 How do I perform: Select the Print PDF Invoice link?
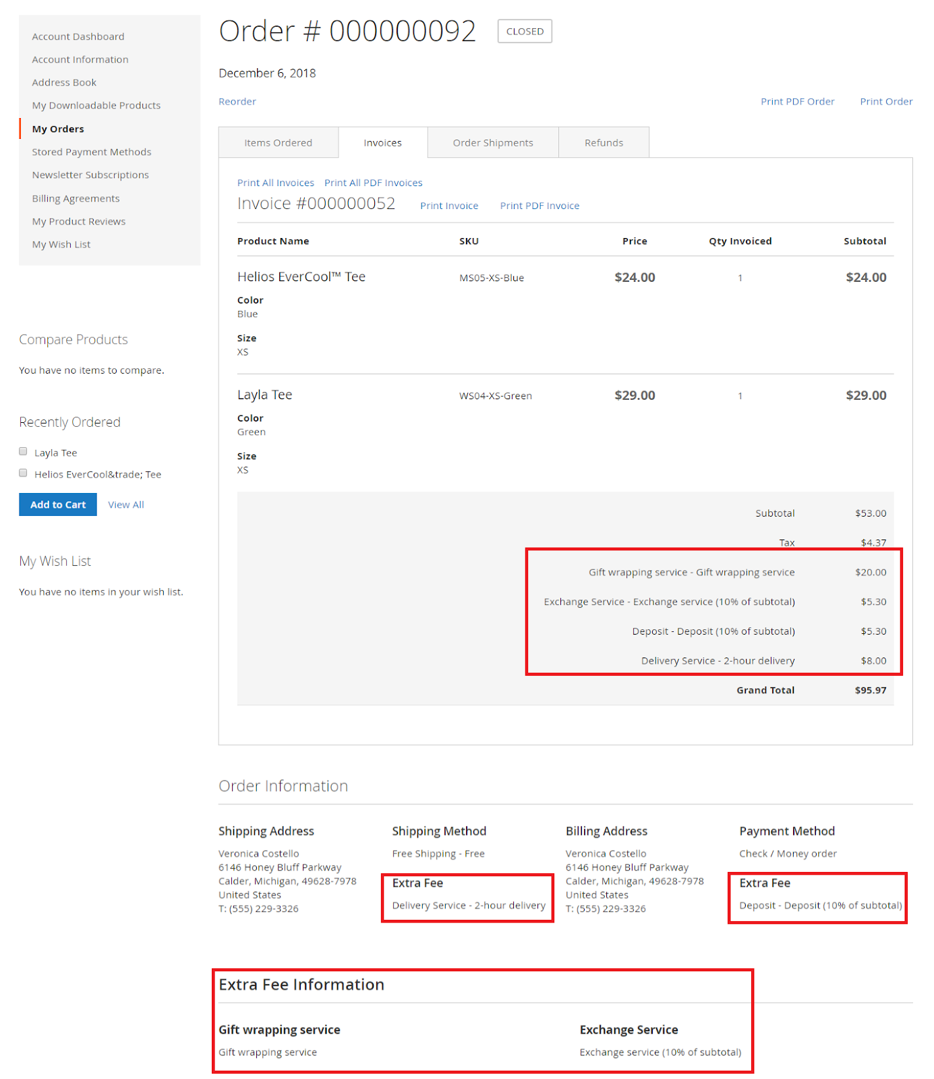click(539, 206)
